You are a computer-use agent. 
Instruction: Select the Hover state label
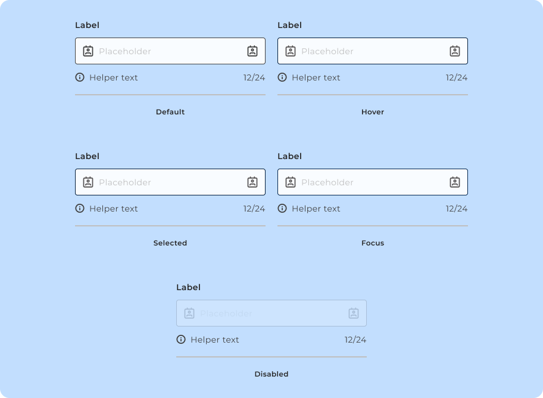coord(373,111)
